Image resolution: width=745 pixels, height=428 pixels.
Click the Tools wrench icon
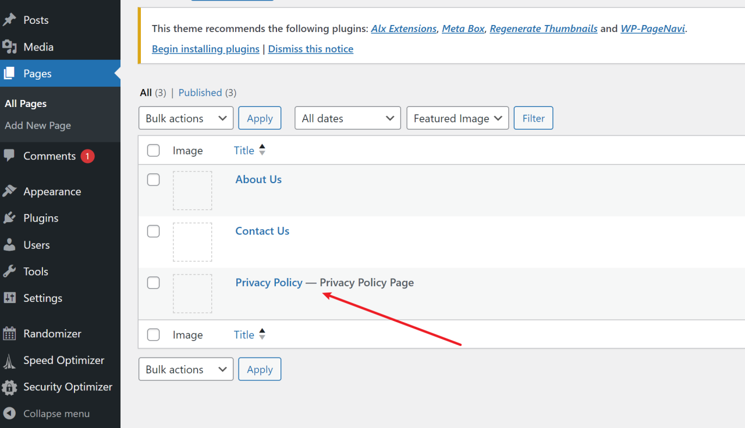[9, 272]
